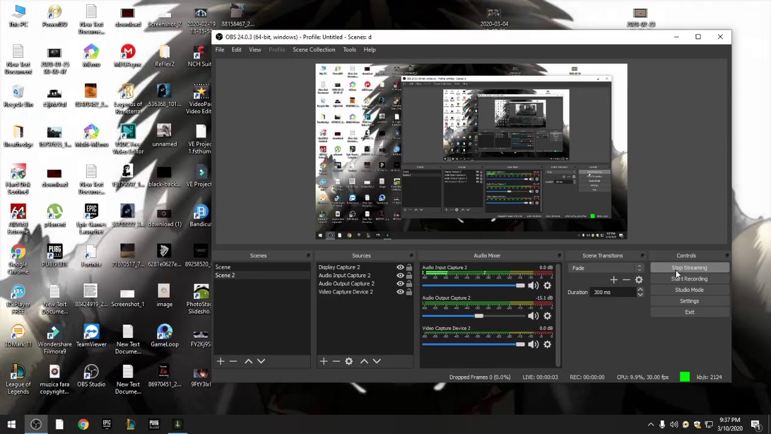Open OBS Studio desktop shortcut

[x=91, y=376]
